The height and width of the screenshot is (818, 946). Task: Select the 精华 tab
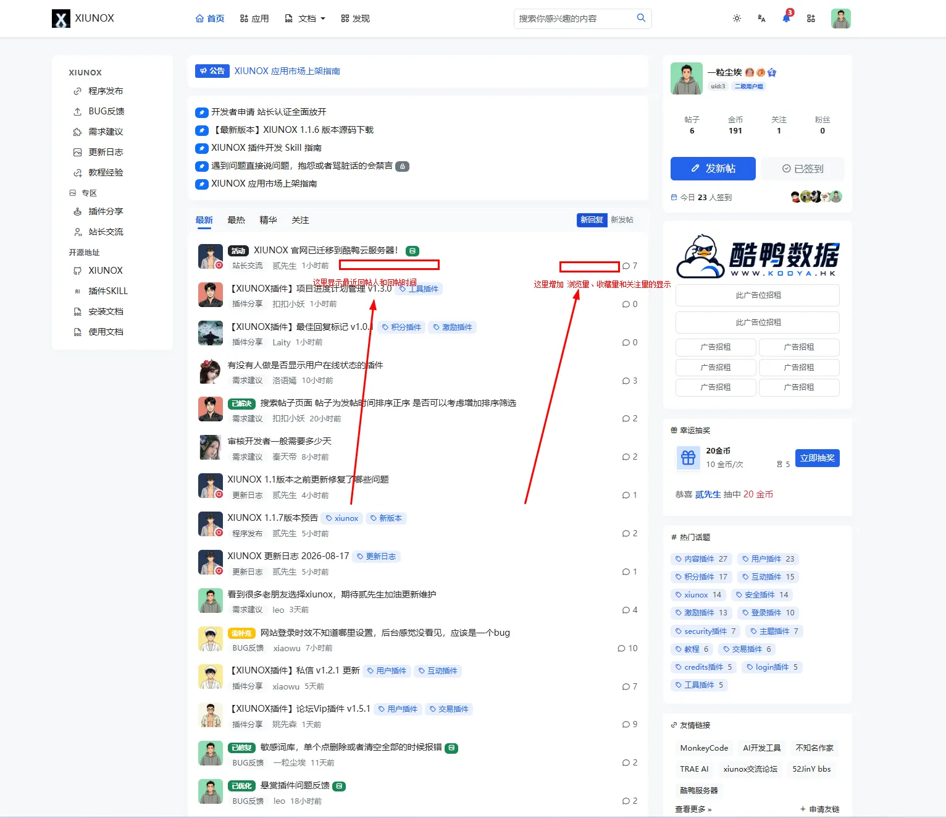[x=268, y=220]
